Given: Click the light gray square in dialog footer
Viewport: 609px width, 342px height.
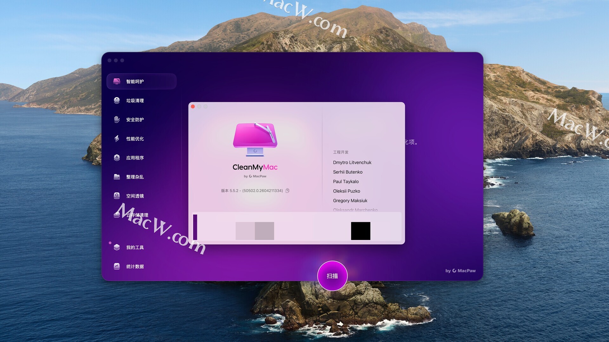Looking at the screenshot, I should 245,231.
